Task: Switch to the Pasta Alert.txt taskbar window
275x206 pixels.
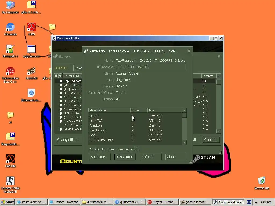Action: pyautogui.click(x=32, y=202)
